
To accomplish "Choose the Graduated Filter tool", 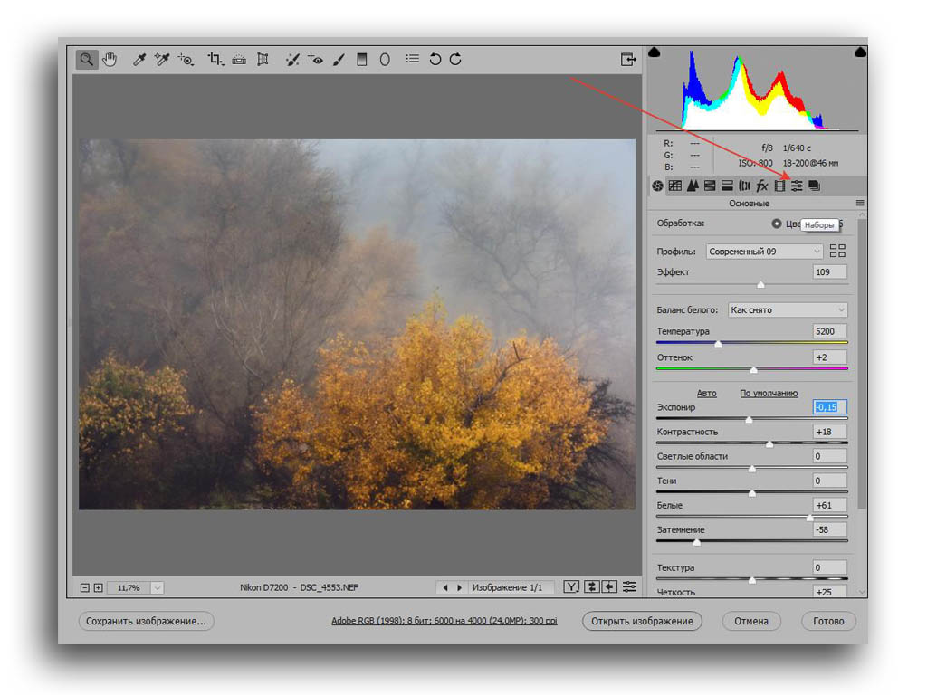I will tap(362, 60).
